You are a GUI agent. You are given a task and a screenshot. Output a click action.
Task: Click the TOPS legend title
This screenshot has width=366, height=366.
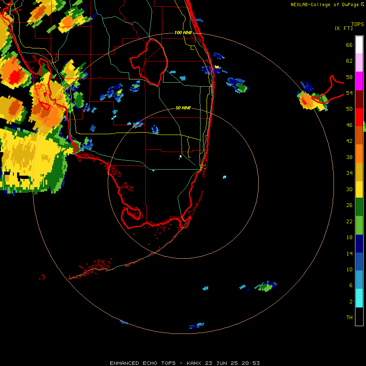[357, 24]
